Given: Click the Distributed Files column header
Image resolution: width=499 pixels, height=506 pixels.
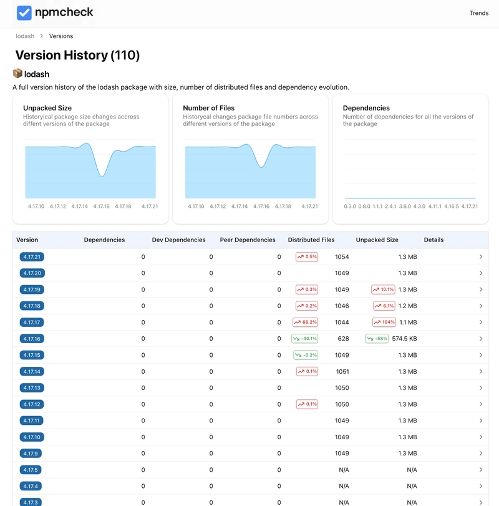Looking at the screenshot, I should pos(311,240).
